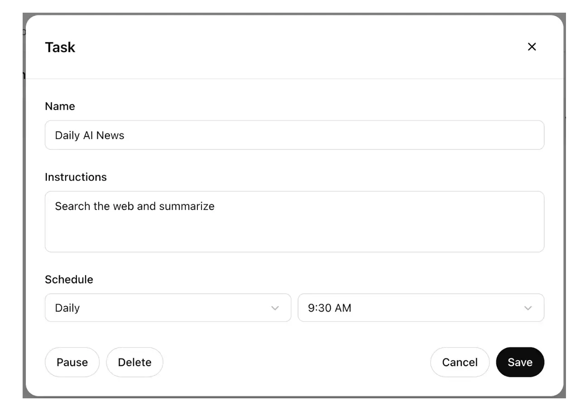Click the Schedule section label
585x411 pixels.
point(69,280)
